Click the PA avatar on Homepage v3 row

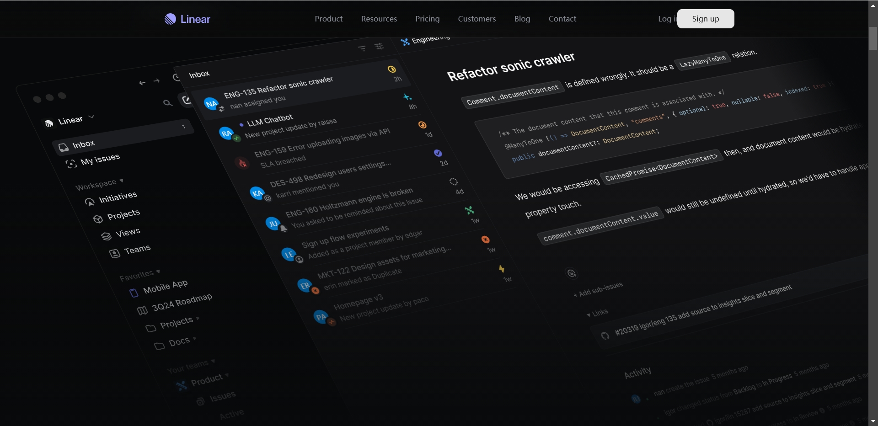pyautogui.click(x=321, y=316)
